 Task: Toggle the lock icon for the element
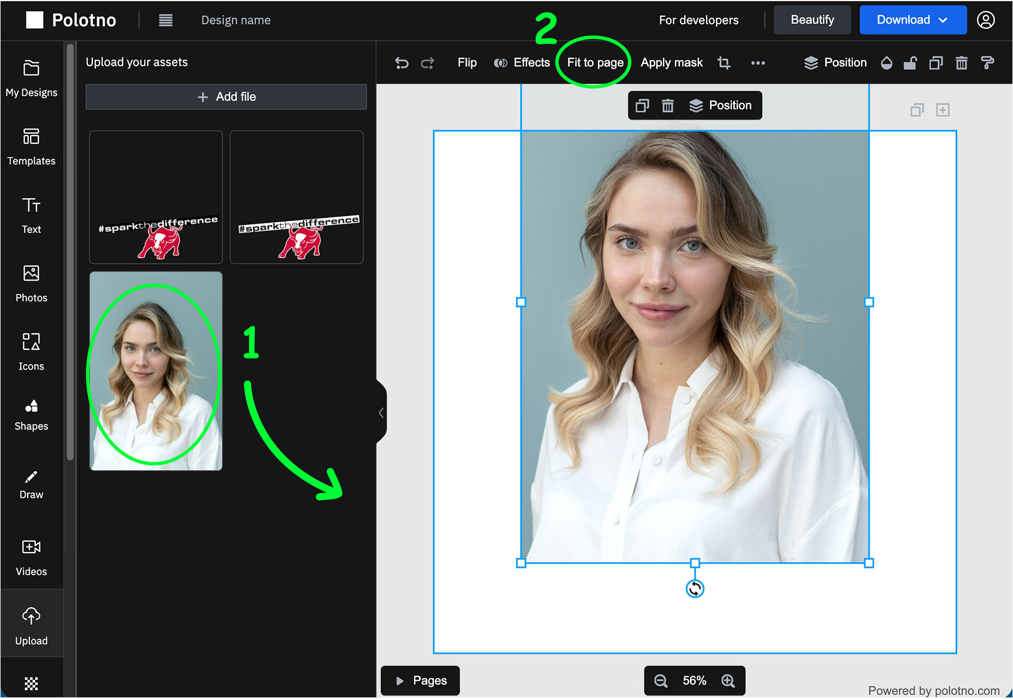tap(910, 63)
